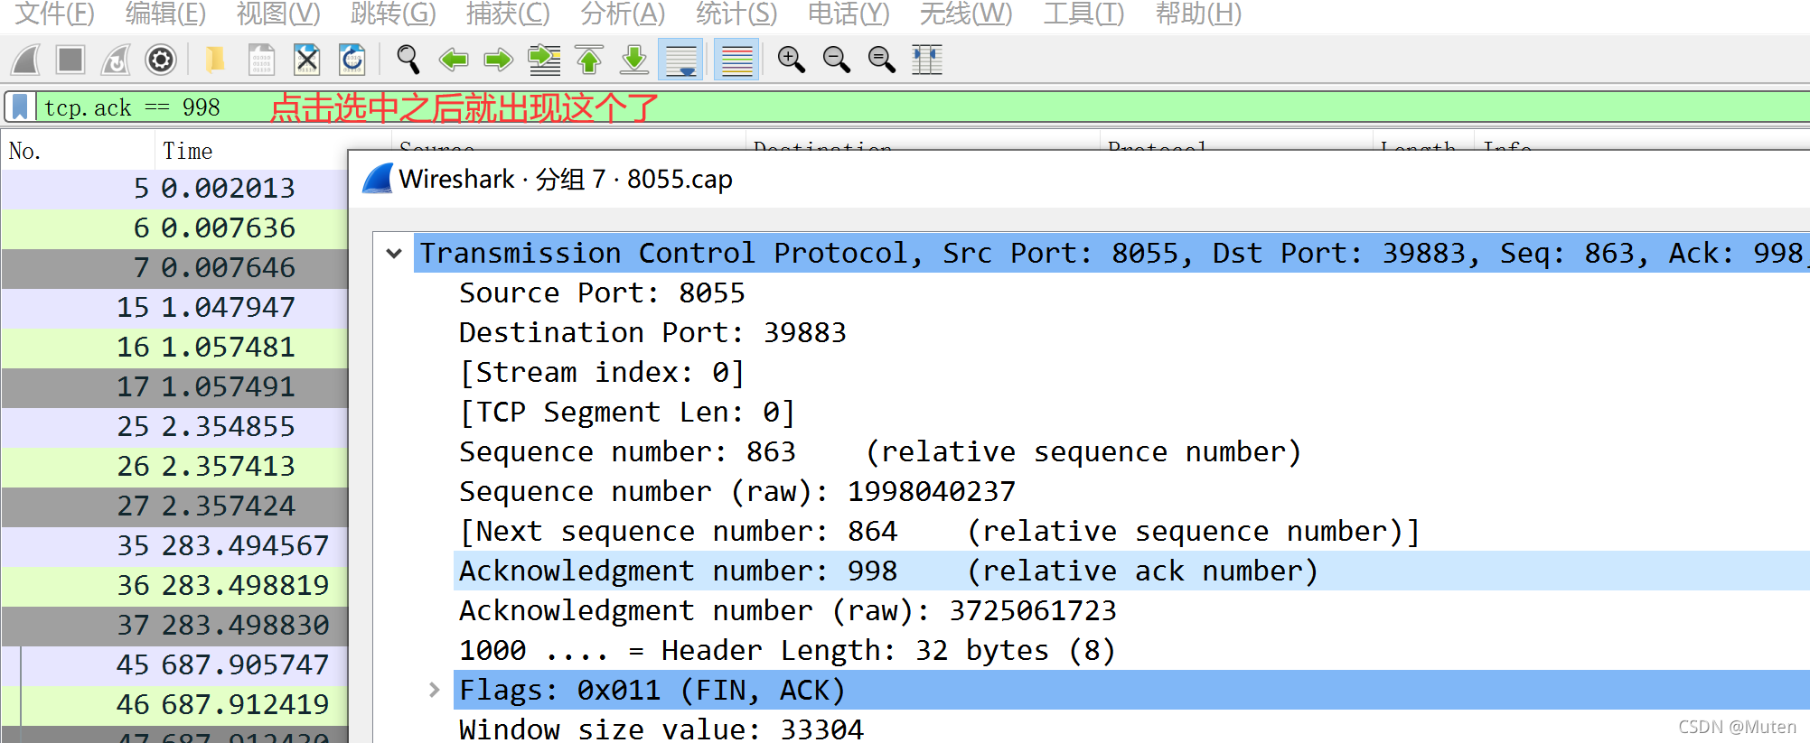Select the Destination Port: 39883 field
This screenshot has width=1810, height=743.
tap(1131, 333)
